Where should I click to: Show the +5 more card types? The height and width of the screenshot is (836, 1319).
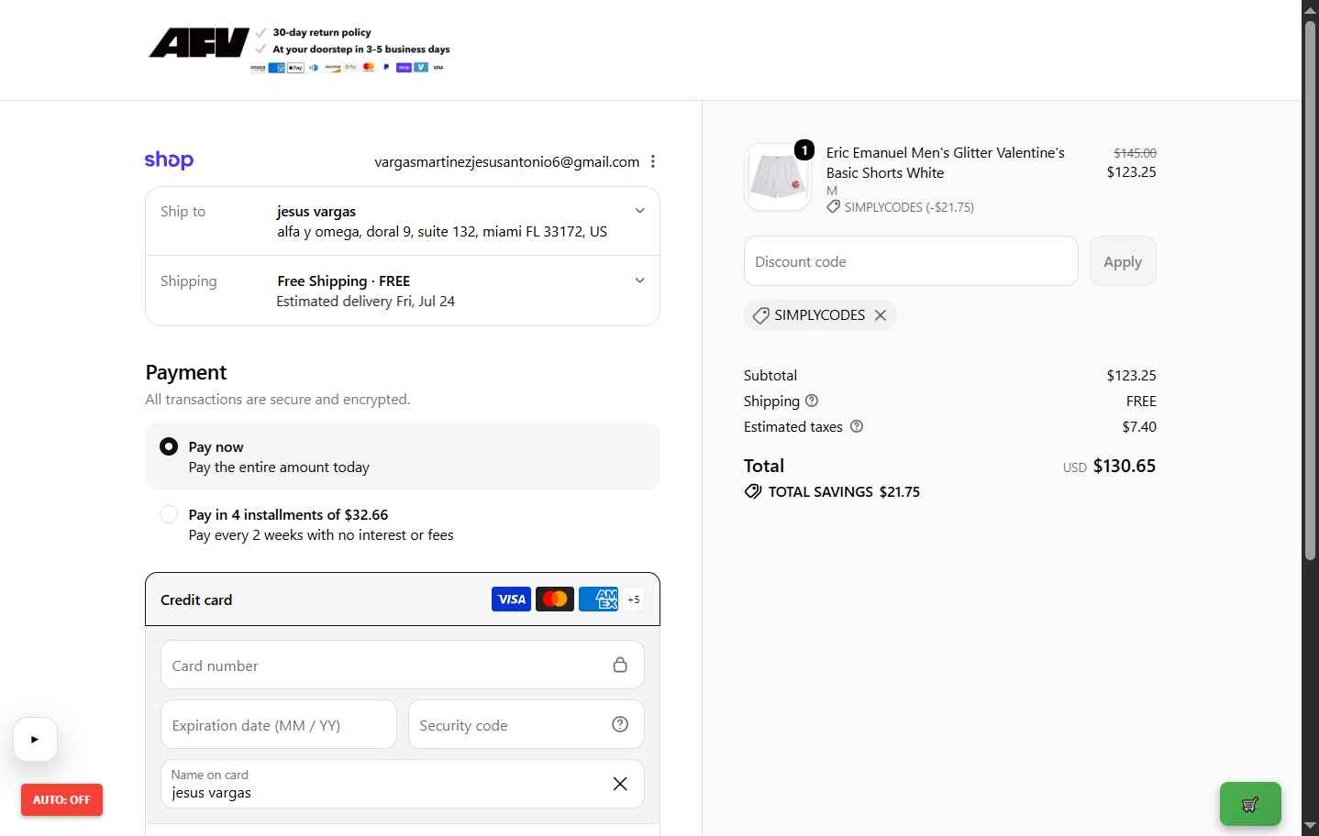[634, 599]
